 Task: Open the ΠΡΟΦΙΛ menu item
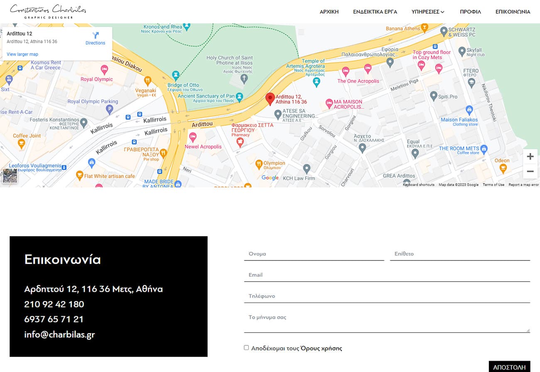click(x=470, y=12)
